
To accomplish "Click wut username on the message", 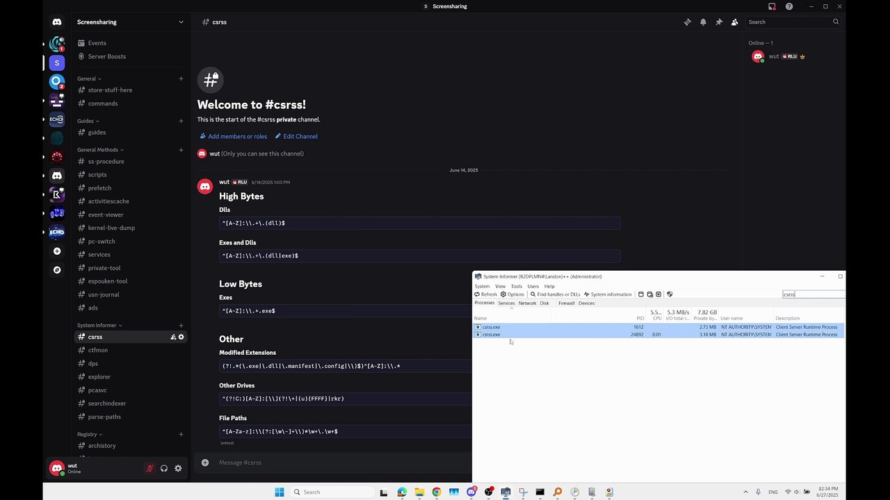I will click(224, 182).
